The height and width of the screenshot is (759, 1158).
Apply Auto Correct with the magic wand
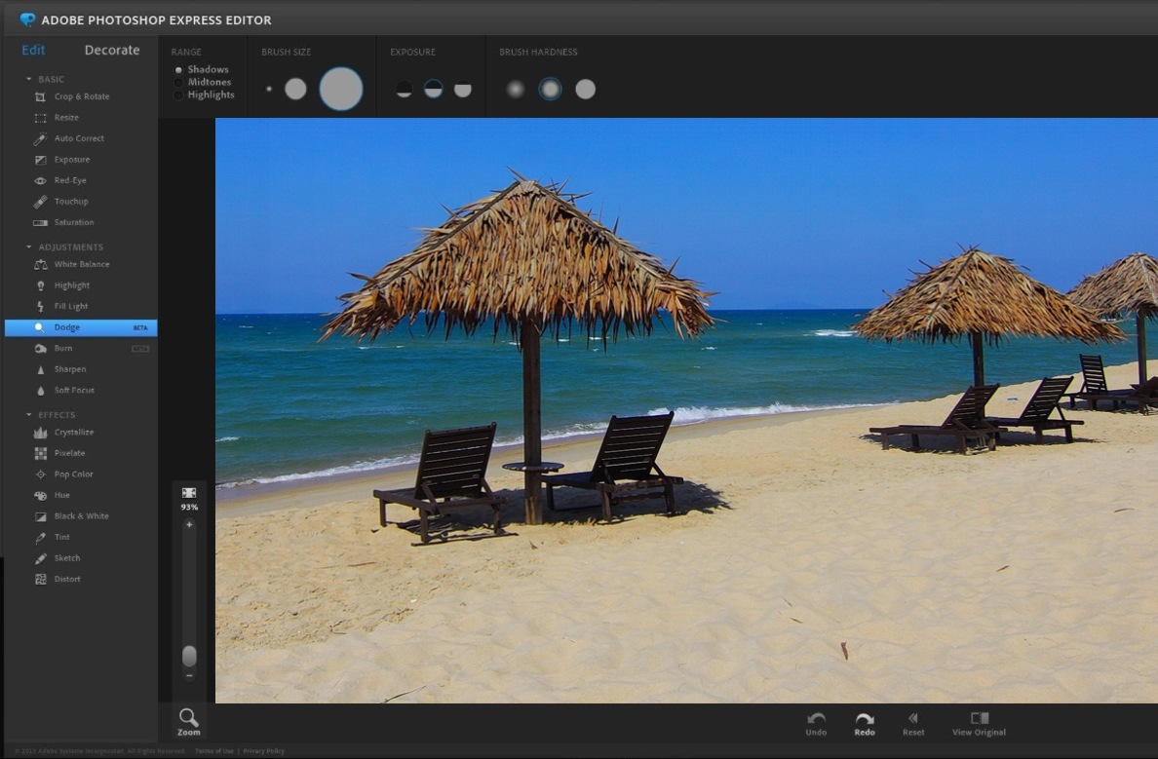(41, 138)
